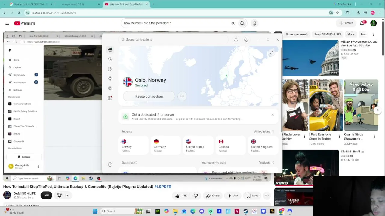Dislike the video with thumbs down
The height and width of the screenshot is (216, 385).
coord(196,196)
